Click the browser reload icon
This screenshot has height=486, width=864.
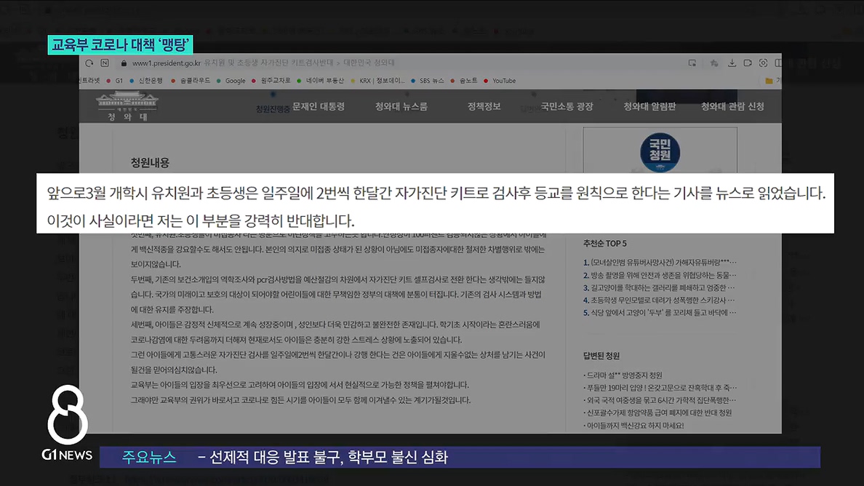click(89, 63)
